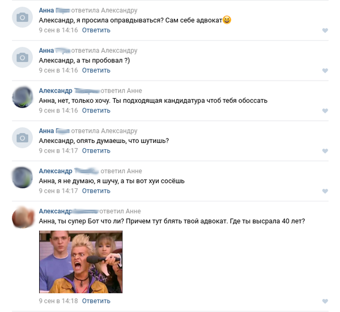Viewport: 340px width, 312px height.
Task: Open timestamp '9 сен в 14:17' under Alexander's comment
Action: coord(58,191)
